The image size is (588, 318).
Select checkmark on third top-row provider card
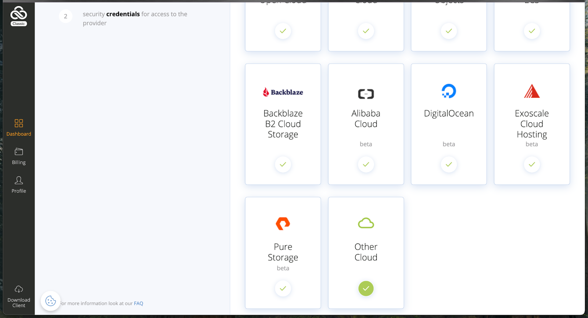tap(449, 31)
